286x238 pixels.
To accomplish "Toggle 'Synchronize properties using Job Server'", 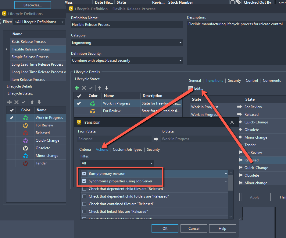I will [x=84, y=181].
